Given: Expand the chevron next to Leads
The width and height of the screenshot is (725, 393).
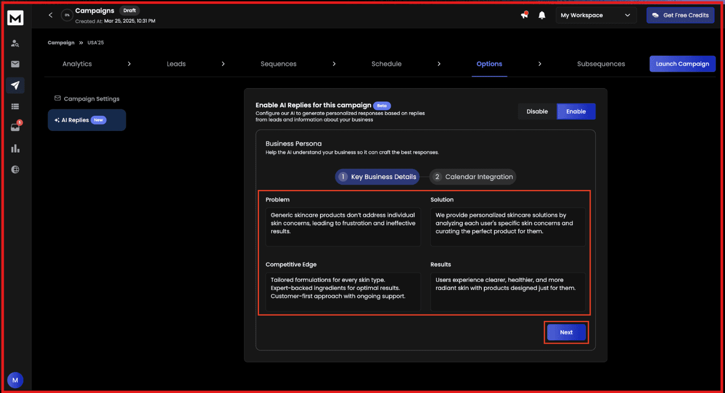Looking at the screenshot, I should (223, 64).
